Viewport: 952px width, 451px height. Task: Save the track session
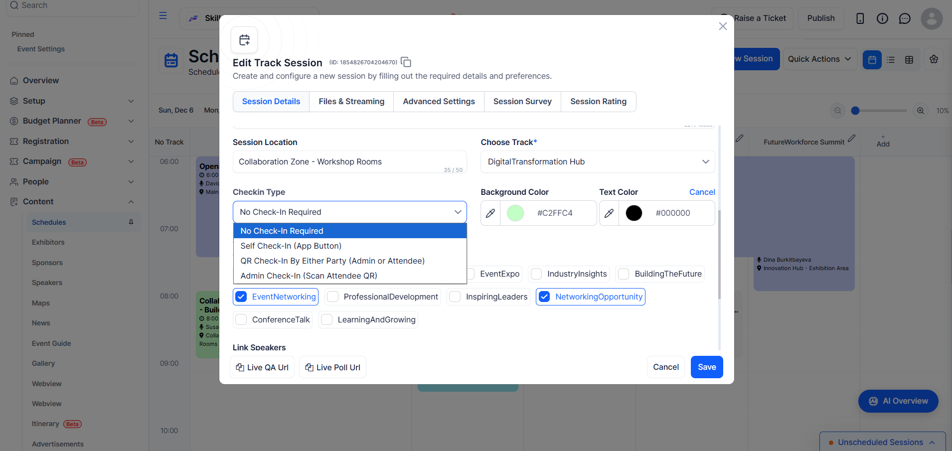point(707,367)
